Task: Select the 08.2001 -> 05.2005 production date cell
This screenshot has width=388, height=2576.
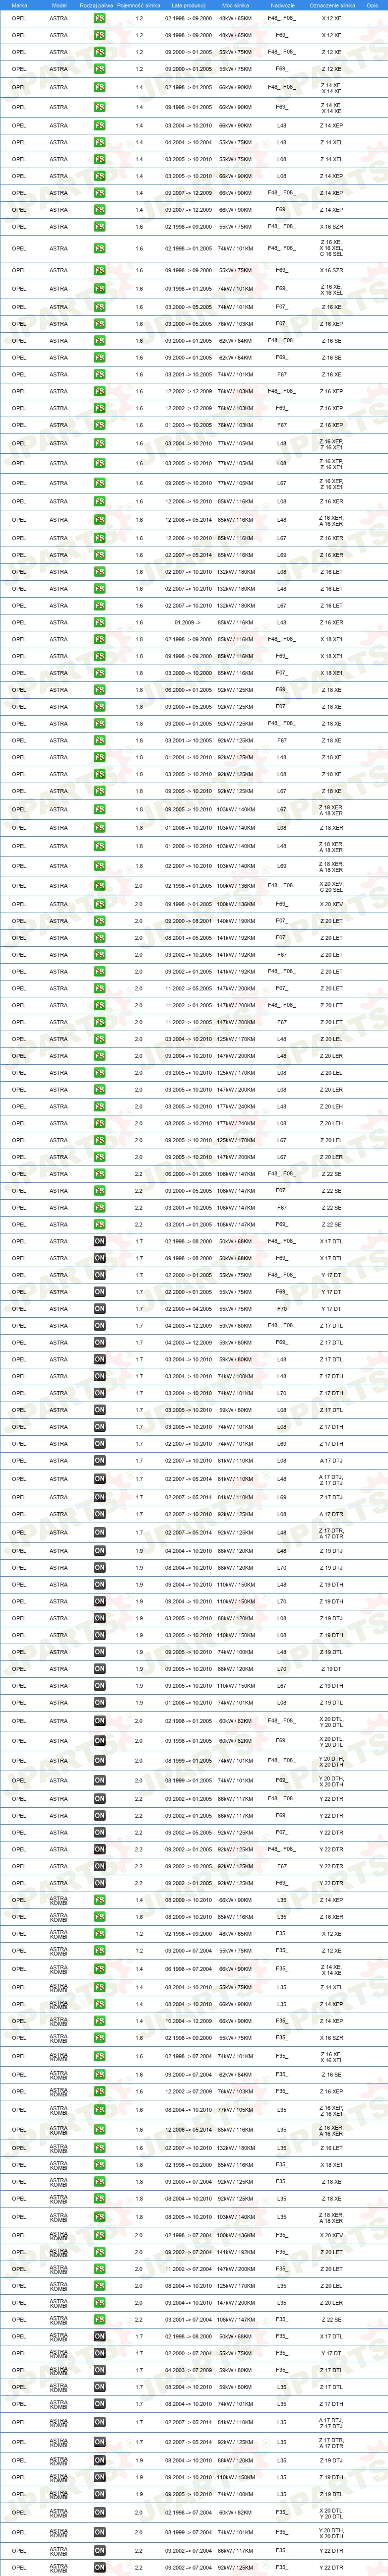Action: point(188,939)
